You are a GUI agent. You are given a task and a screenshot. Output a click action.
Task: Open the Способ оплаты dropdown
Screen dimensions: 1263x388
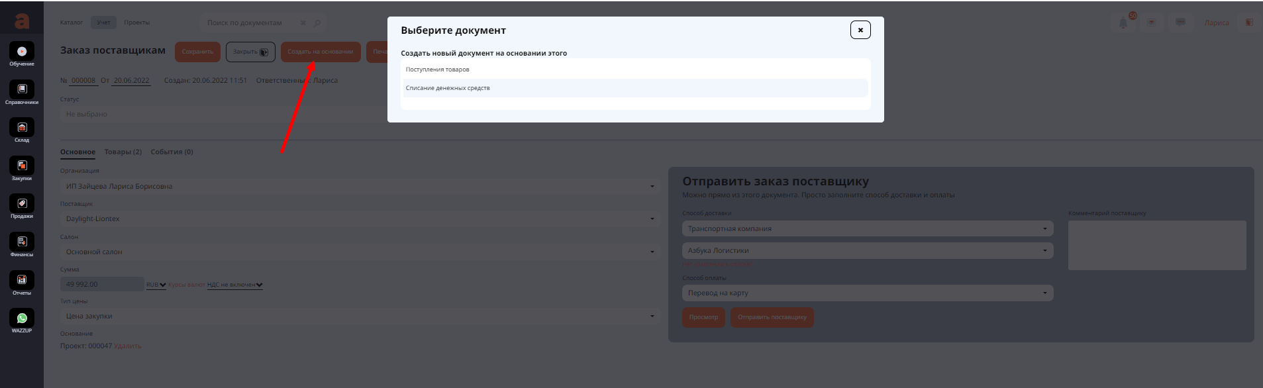(x=867, y=293)
